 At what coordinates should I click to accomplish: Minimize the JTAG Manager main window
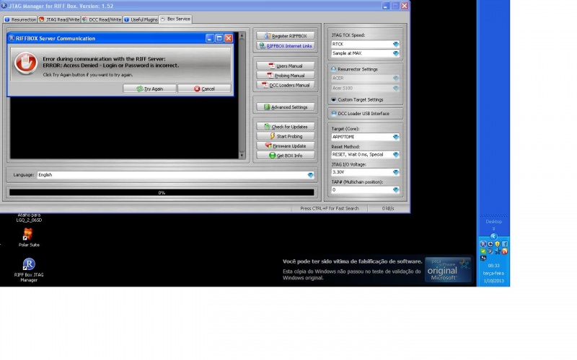385,6
